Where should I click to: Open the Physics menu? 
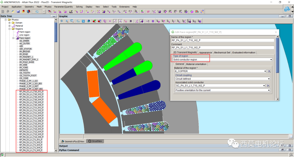click(48, 7)
